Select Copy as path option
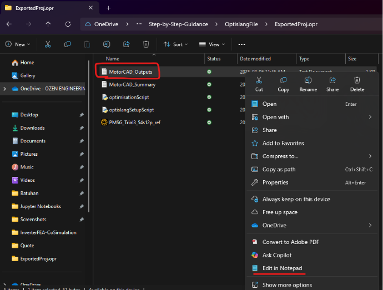The width and height of the screenshot is (383, 290). click(279, 169)
